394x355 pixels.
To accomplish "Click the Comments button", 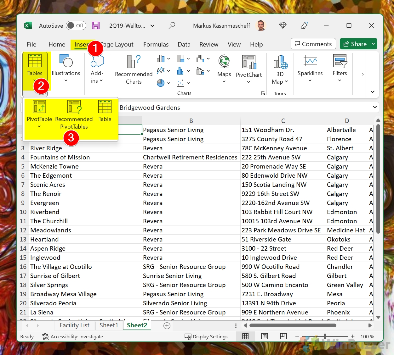I will pos(313,44).
